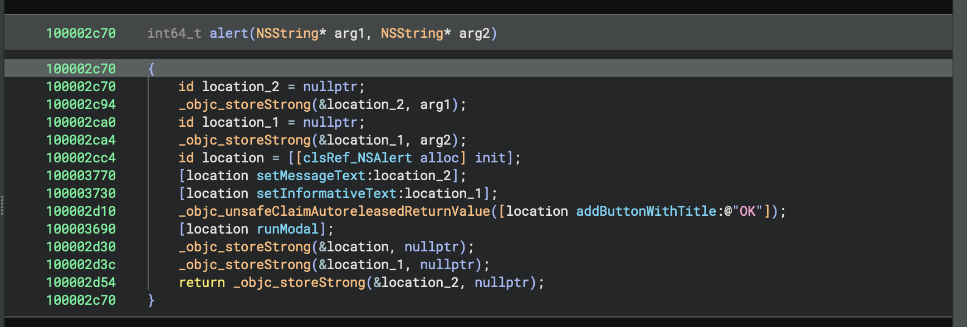Select the "OK" string literal
The width and height of the screenshot is (967, 327).
(x=748, y=211)
